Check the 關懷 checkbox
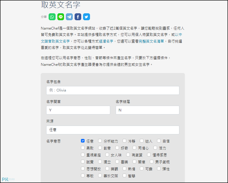The height and width of the screenshot is (183, 228). (x=134, y=162)
